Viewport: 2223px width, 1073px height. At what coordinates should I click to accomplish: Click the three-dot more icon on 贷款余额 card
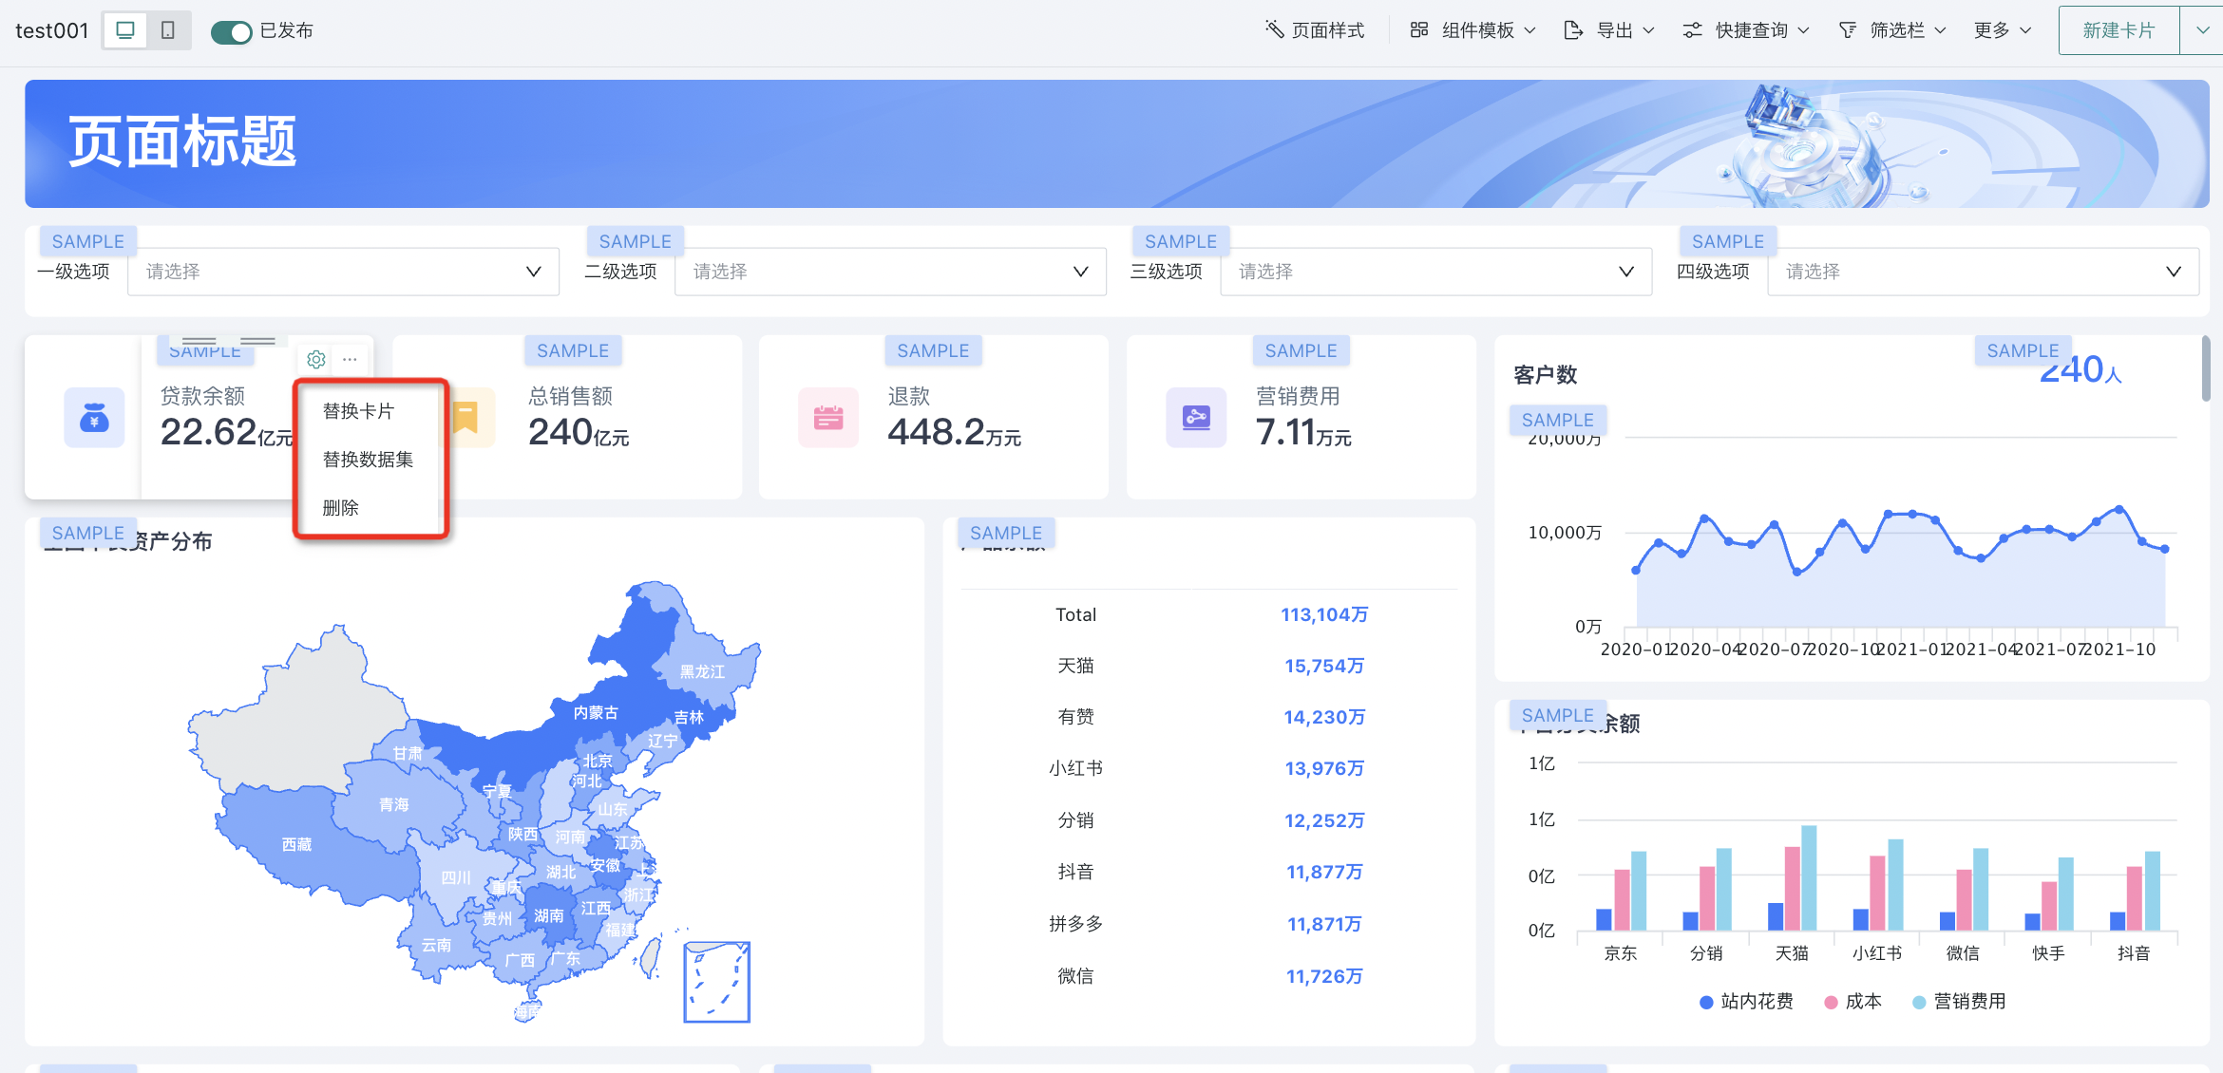click(350, 359)
